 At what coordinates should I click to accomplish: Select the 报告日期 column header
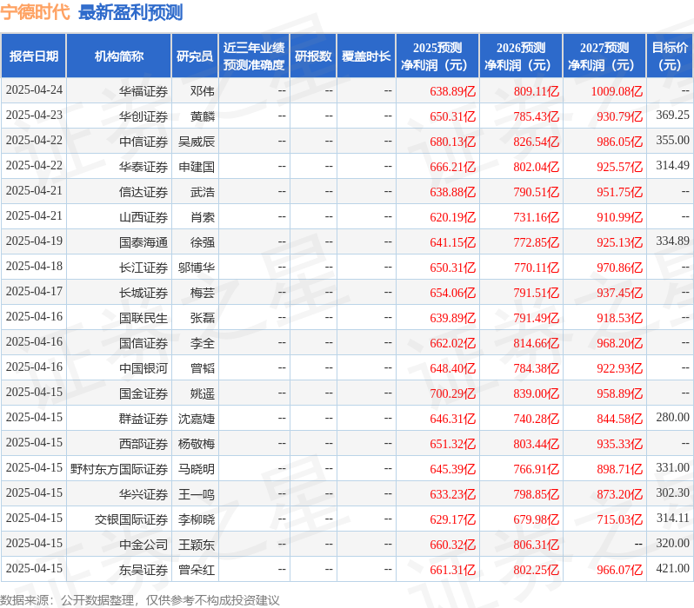[34, 56]
